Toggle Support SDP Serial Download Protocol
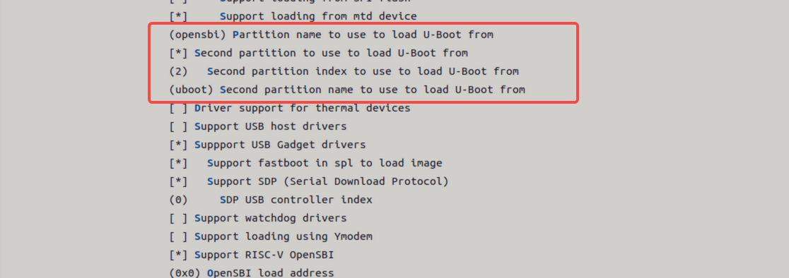Image resolution: width=789 pixels, height=278 pixels. coord(308,181)
